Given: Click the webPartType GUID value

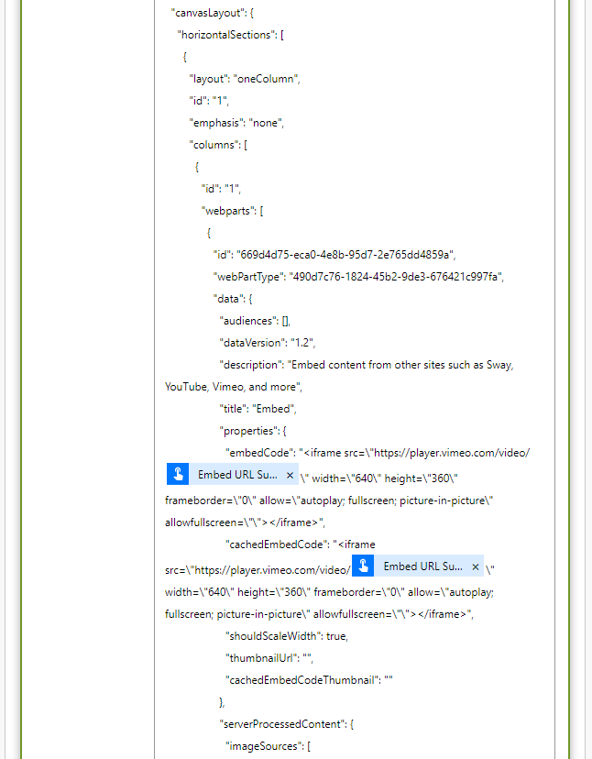Looking at the screenshot, I should click(395, 277).
